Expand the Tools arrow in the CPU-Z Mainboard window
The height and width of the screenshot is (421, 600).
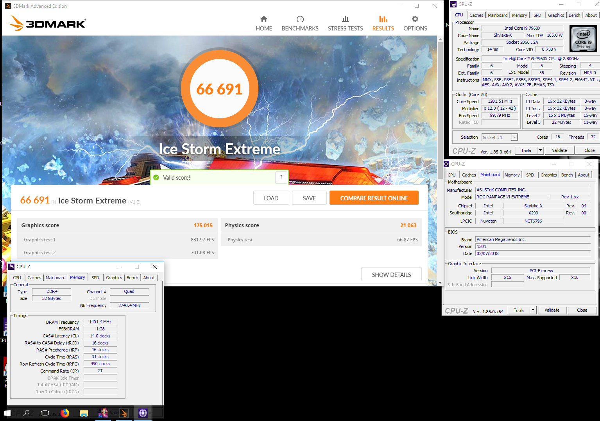click(533, 310)
